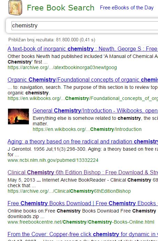158x241 pixels.
Task: Open General Chemistry Introduction Wikibooks result
Action: click(x=95, y=111)
